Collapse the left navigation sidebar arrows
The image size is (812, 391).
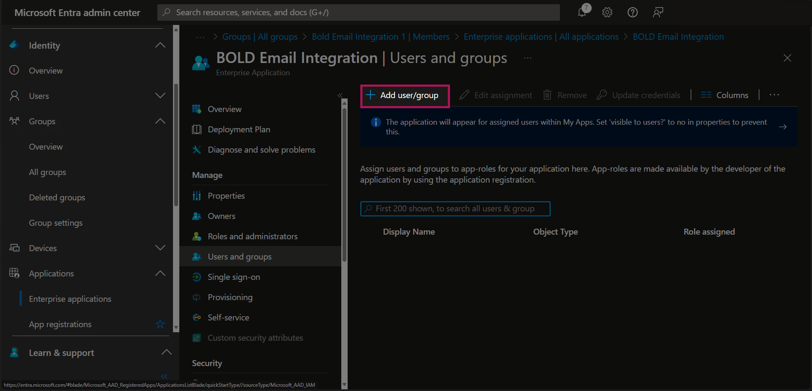[164, 376]
